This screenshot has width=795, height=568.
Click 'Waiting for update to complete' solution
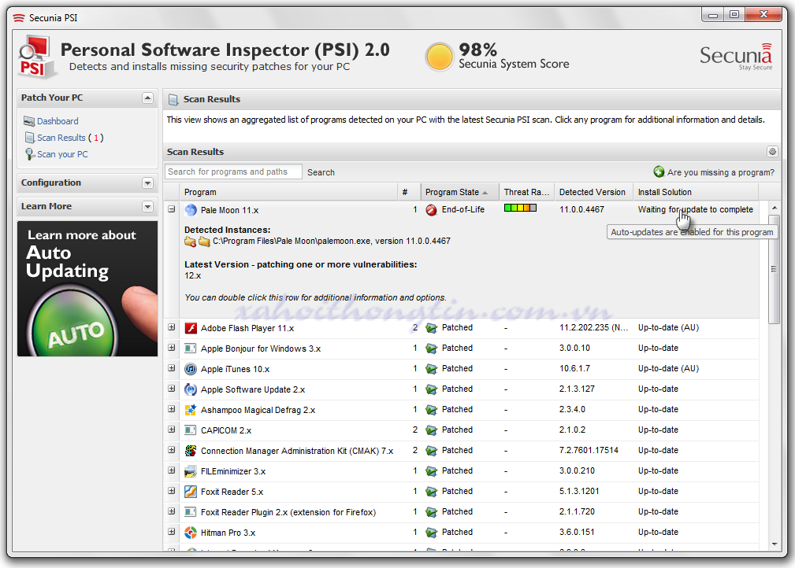(x=696, y=209)
